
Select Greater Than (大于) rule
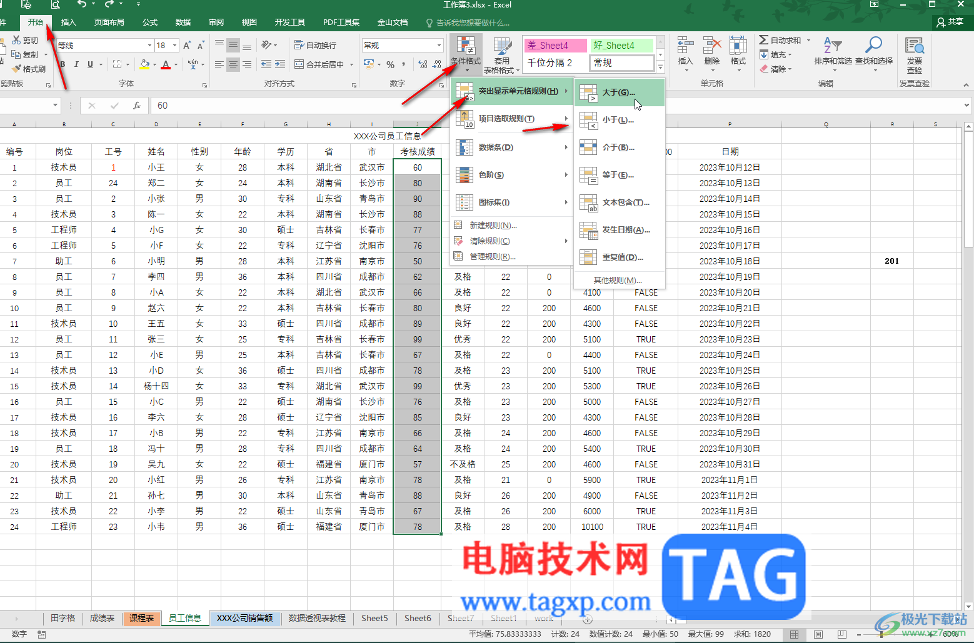point(620,92)
